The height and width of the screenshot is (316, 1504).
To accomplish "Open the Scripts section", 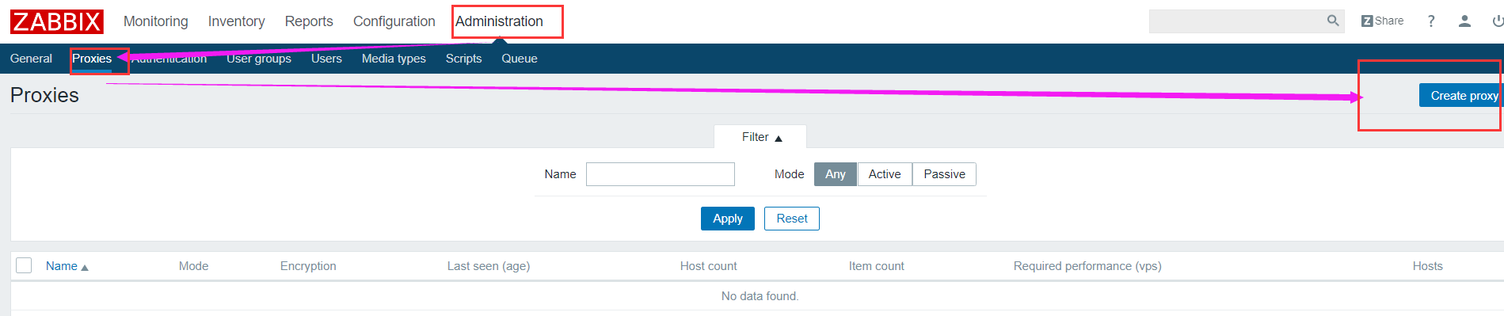I will point(463,59).
